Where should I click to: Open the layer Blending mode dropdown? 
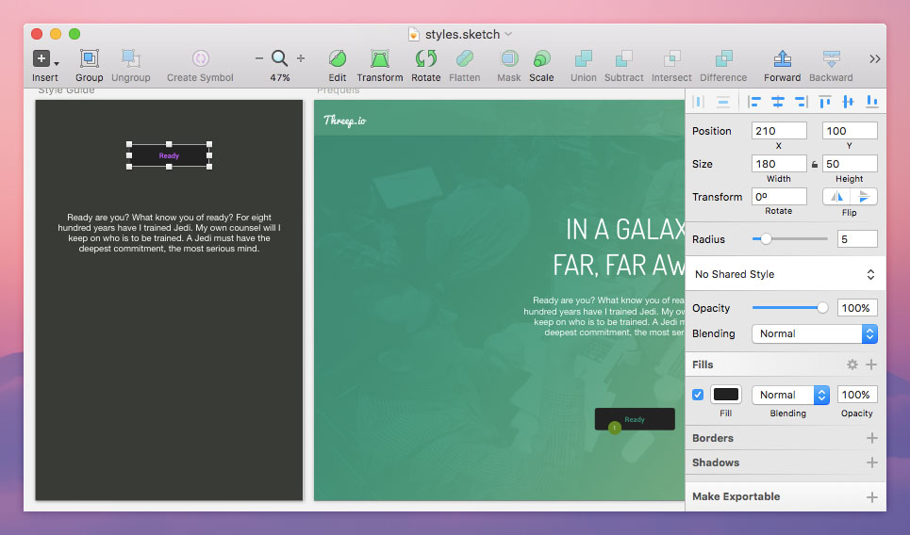coord(814,333)
